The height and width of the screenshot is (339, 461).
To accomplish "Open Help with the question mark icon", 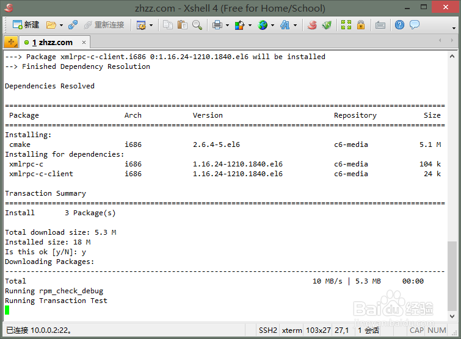I will click(399, 25).
